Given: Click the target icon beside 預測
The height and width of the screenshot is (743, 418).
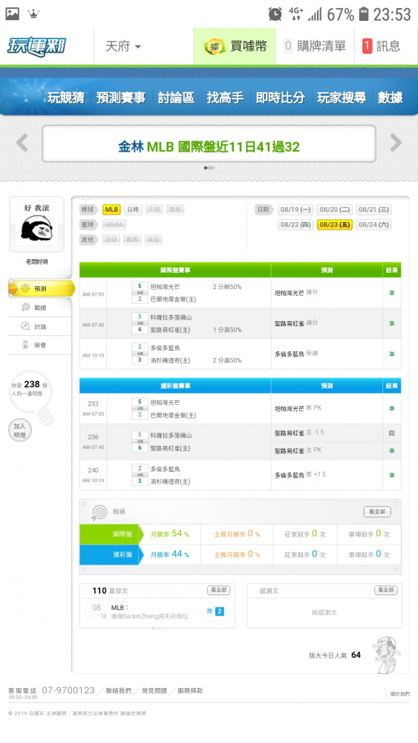Looking at the screenshot, I should pyautogui.click(x=25, y=288).
